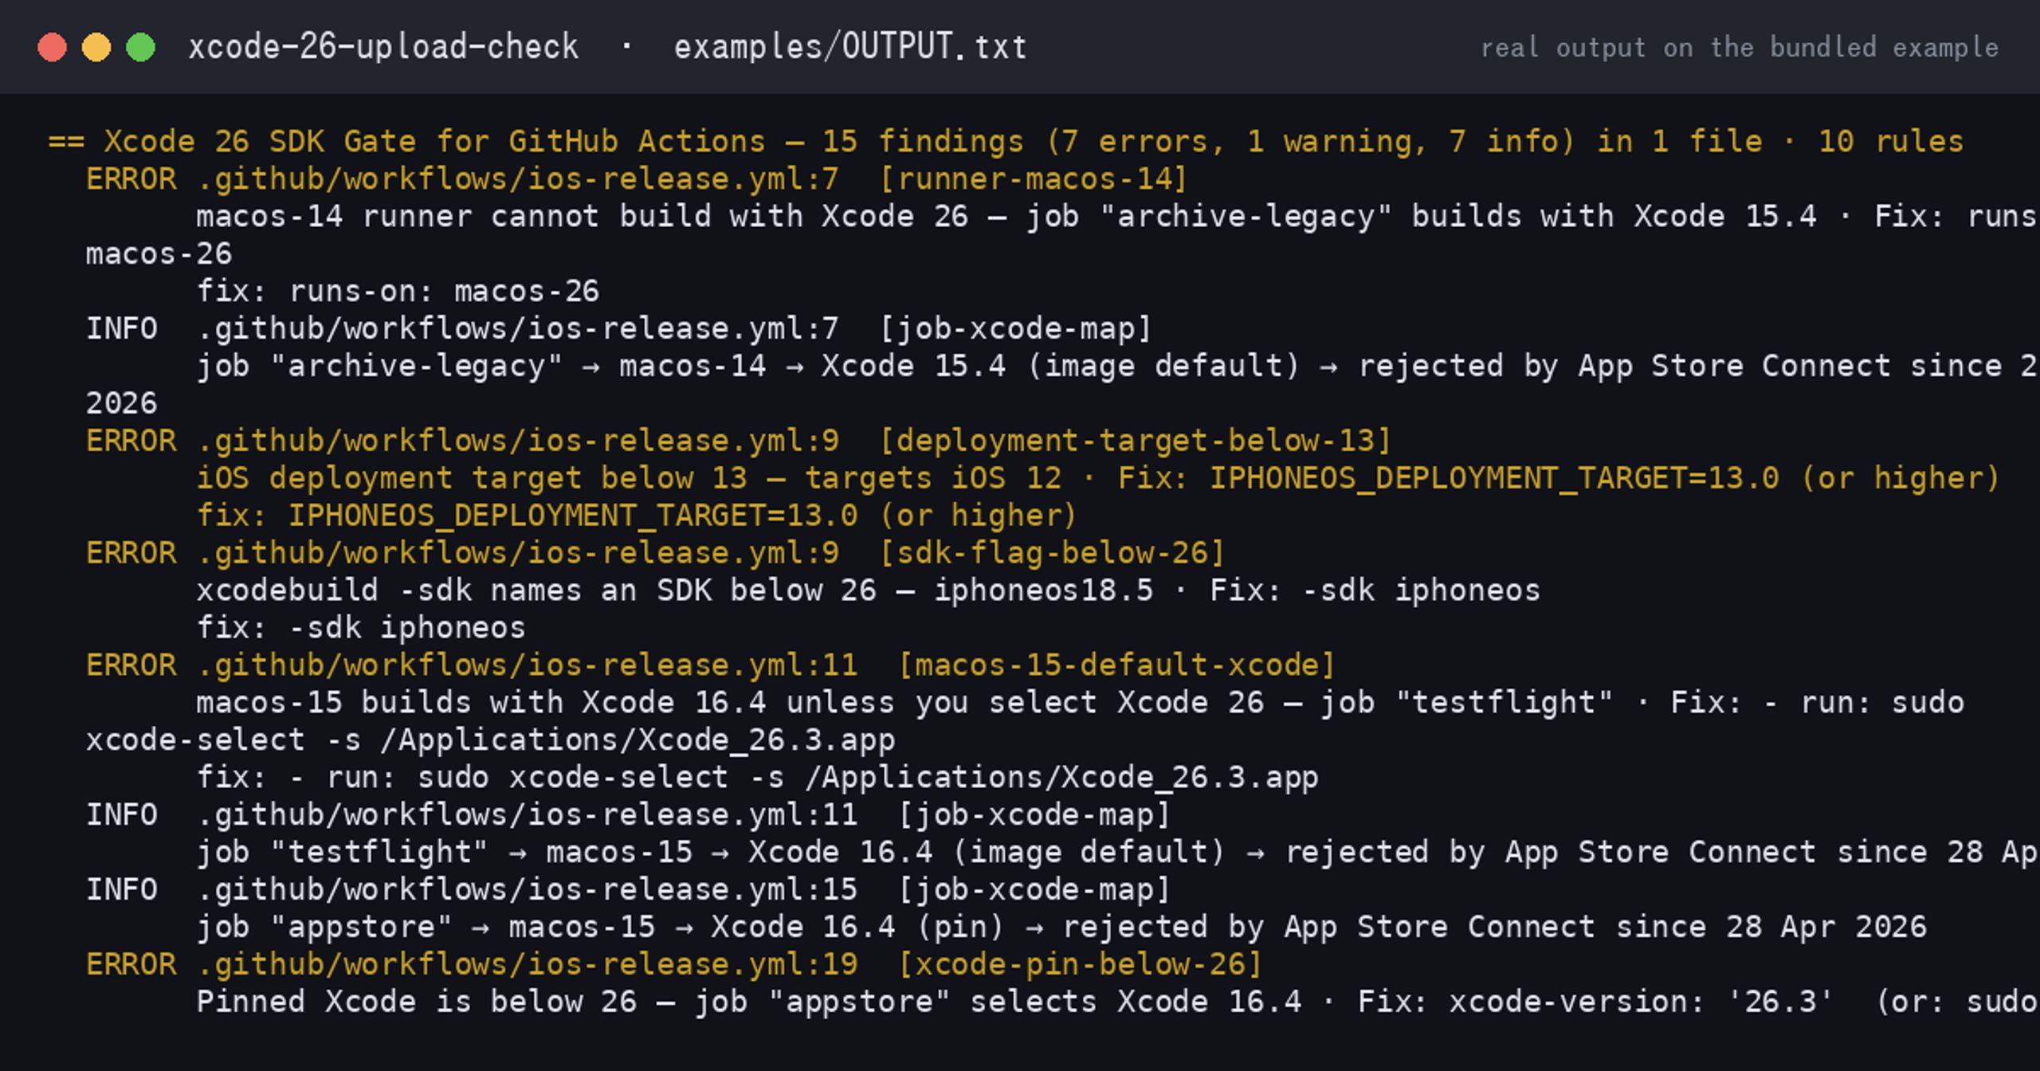
Task: Click the green maximize window dot
Action: point(141,47)
